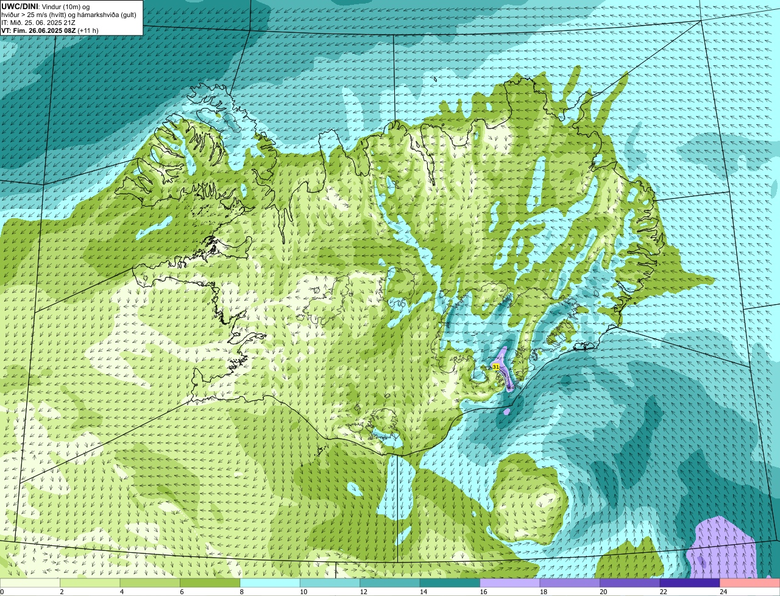This screenshot has height=596, width=780.
Task: Pick the teal swatch between 12 and 14
Action: 390,583
